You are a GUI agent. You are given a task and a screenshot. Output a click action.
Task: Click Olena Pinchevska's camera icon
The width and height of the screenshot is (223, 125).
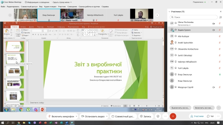tap(214, 24)
